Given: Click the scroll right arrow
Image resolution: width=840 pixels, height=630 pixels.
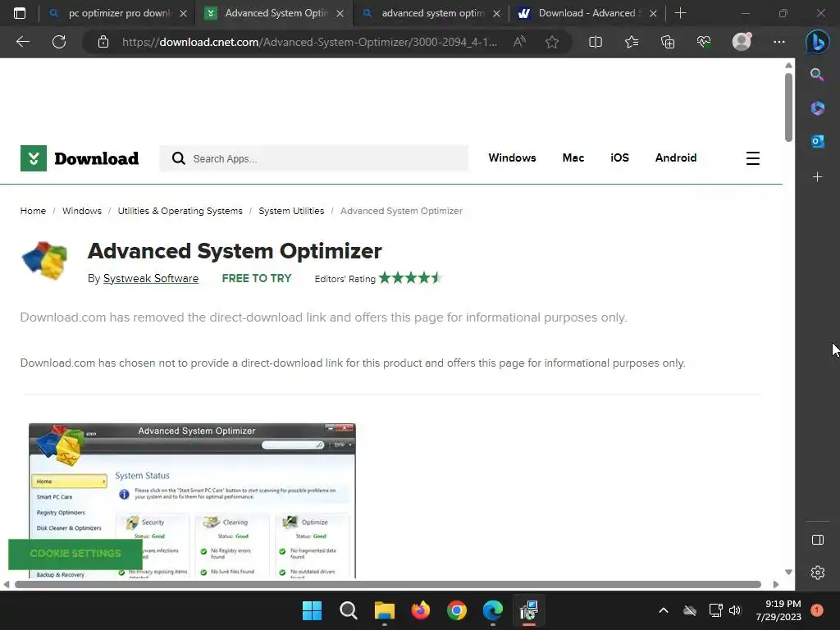Looking at the screenshot, I should click(776, 584).
